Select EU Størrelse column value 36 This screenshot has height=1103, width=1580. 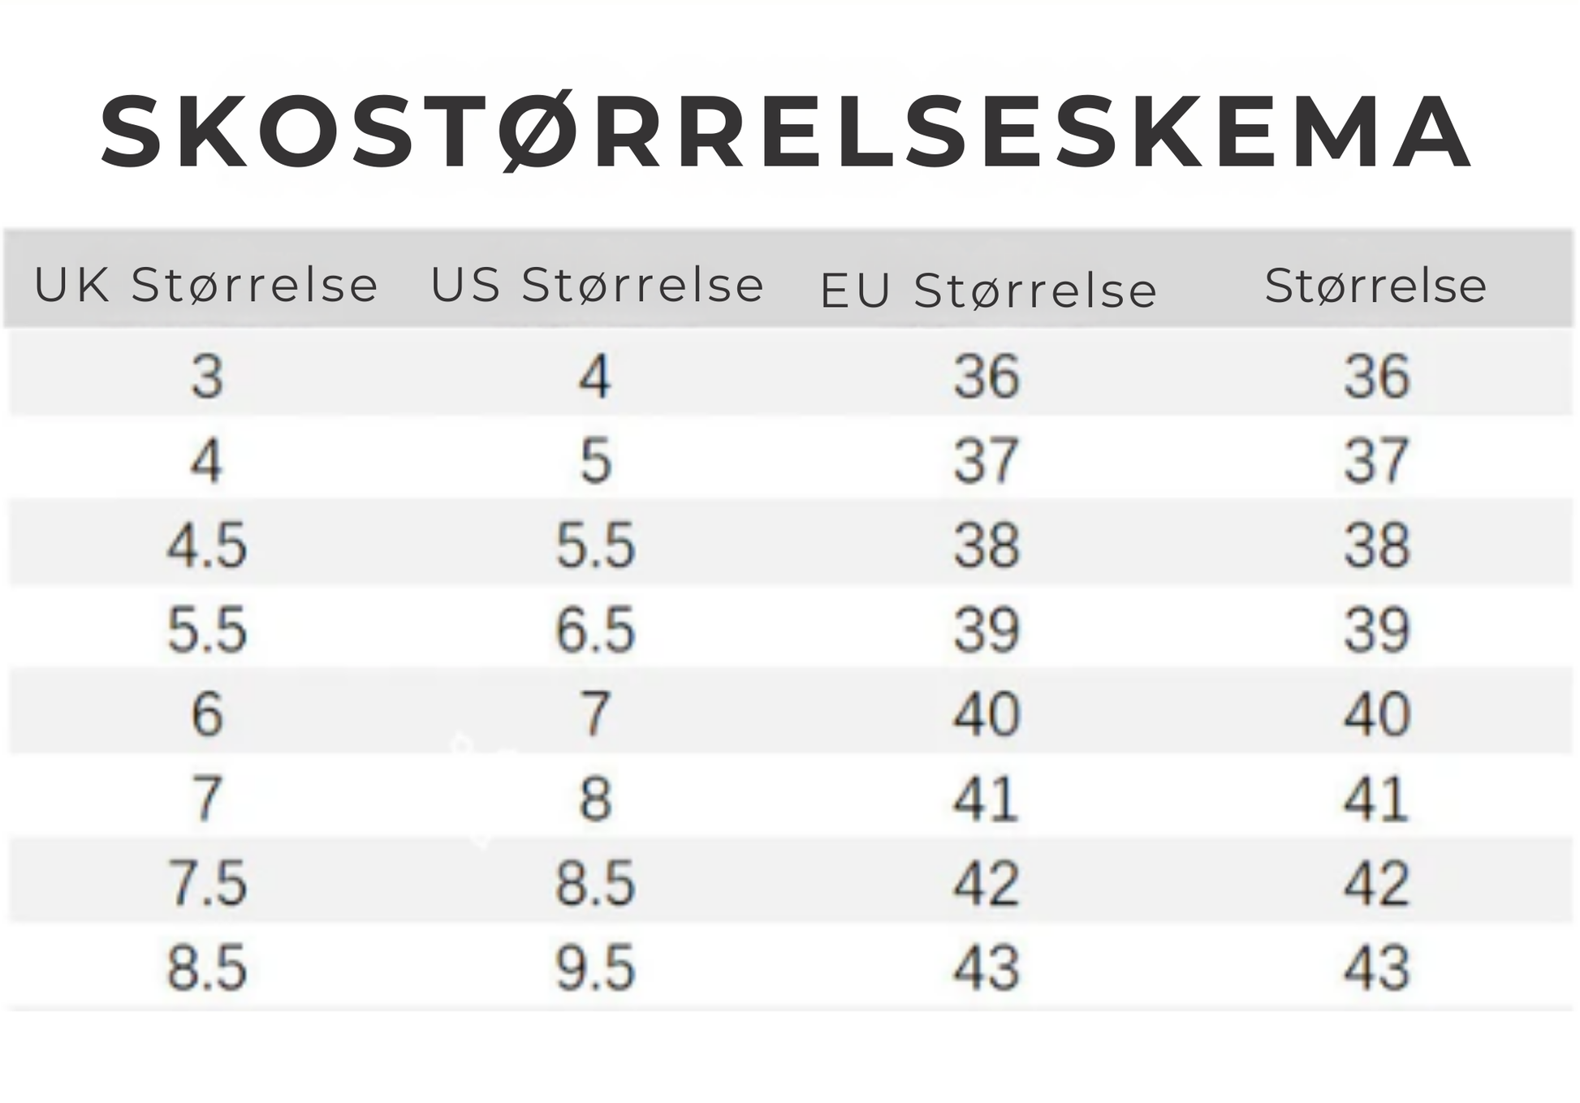[986, 377]
